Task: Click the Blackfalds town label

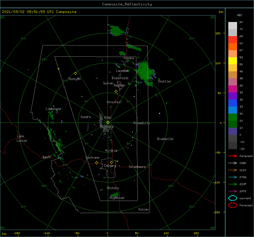Action: point(120,78)
